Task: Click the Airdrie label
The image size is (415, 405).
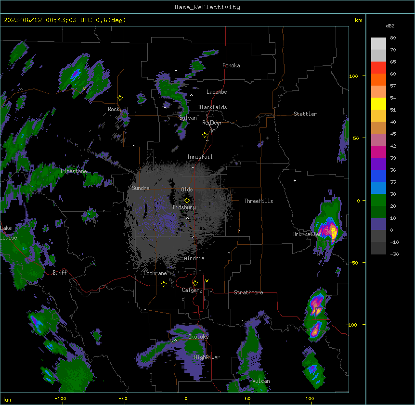Action: click(195, 258)
